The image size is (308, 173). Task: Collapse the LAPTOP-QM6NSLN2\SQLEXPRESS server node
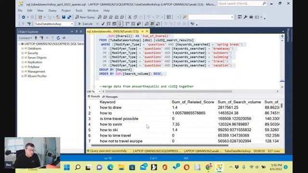20,44
